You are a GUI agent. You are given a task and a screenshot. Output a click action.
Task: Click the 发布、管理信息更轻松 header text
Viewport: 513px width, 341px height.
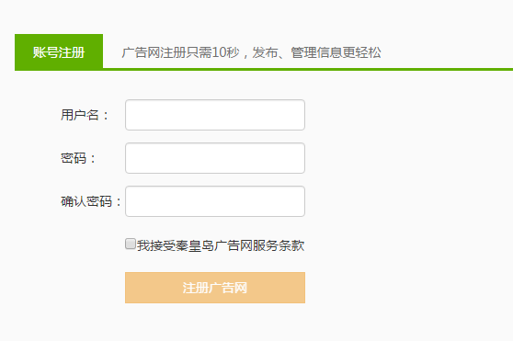[316, 52]
